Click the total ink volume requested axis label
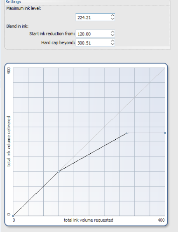 coord(89,220)
